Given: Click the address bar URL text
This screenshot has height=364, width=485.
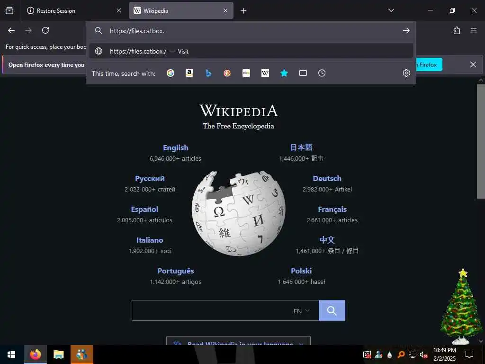Looking at the screenshot, I should click(137, 31).
